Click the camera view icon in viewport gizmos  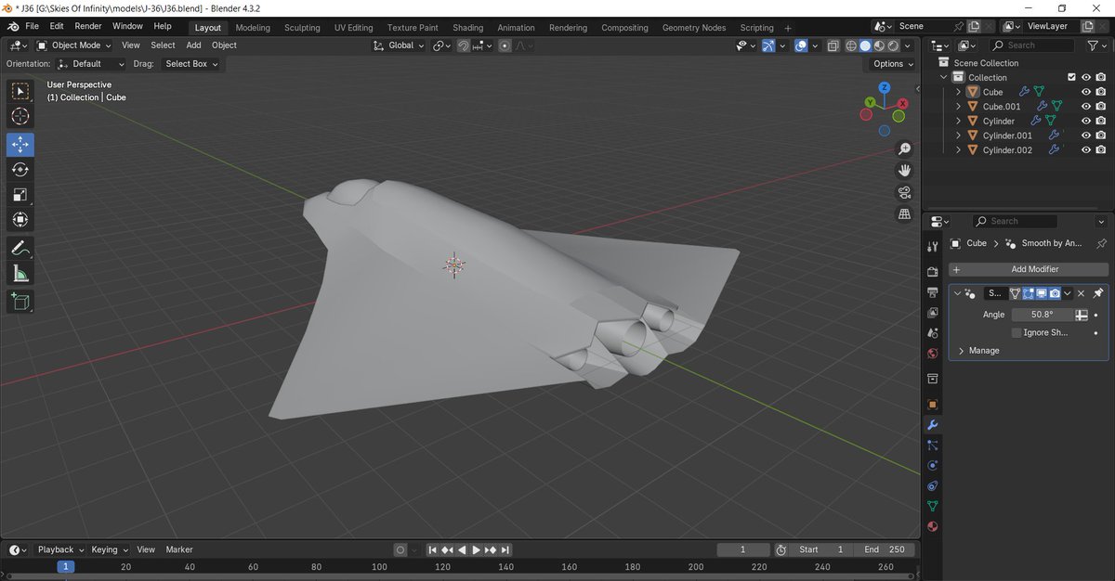904,192
